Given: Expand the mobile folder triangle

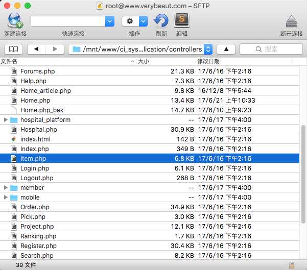Looking at the screenshot, I should coord(6,197).
